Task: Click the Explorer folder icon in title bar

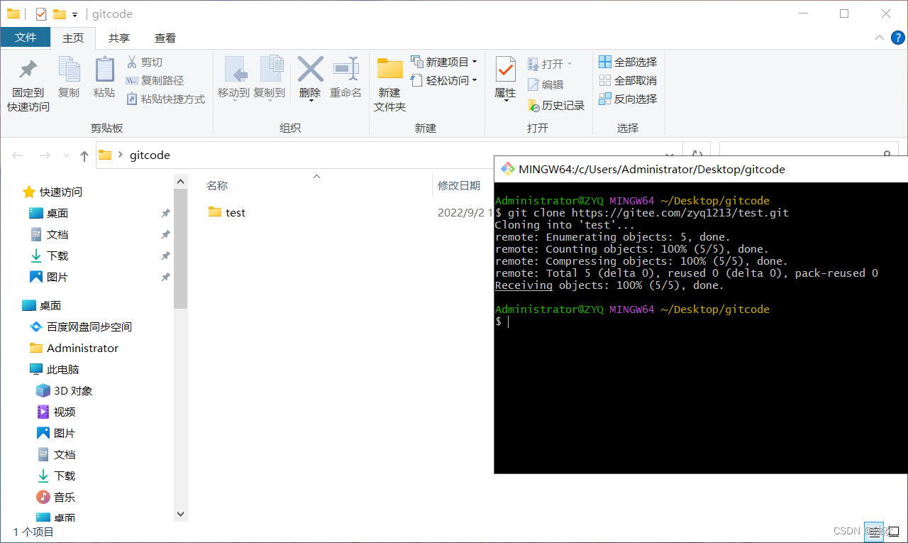Action: [13, 13]
